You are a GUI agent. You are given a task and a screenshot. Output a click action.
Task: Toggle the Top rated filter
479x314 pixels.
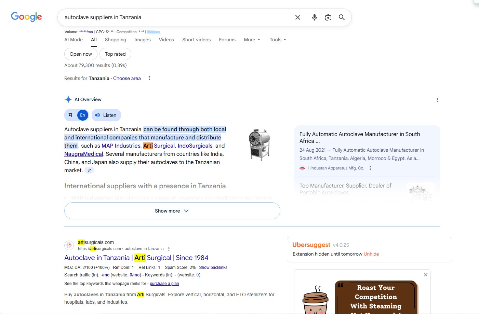point(115,54)
